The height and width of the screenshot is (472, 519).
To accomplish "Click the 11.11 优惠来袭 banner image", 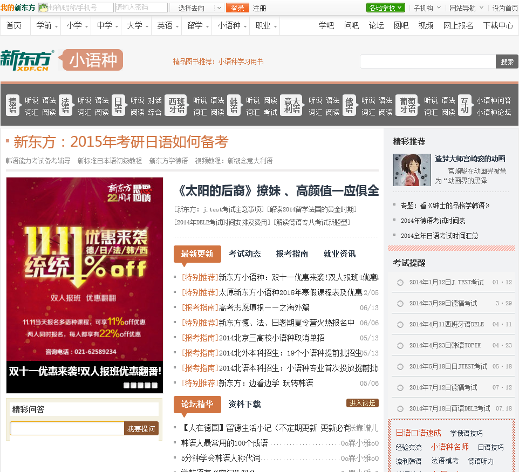I will (x=84, y=269).
